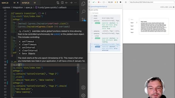Screen dimensions: 175x98
Task: Show additional views via the activity bar ellipsis
Action: tap(83, 68)
